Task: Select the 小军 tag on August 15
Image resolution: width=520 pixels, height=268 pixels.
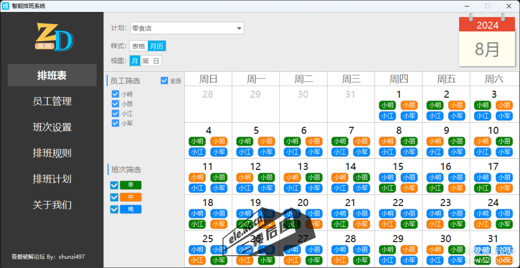Action: [409, 188]
